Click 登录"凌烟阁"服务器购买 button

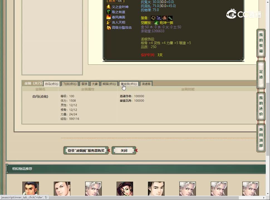(x=86, y=151)
